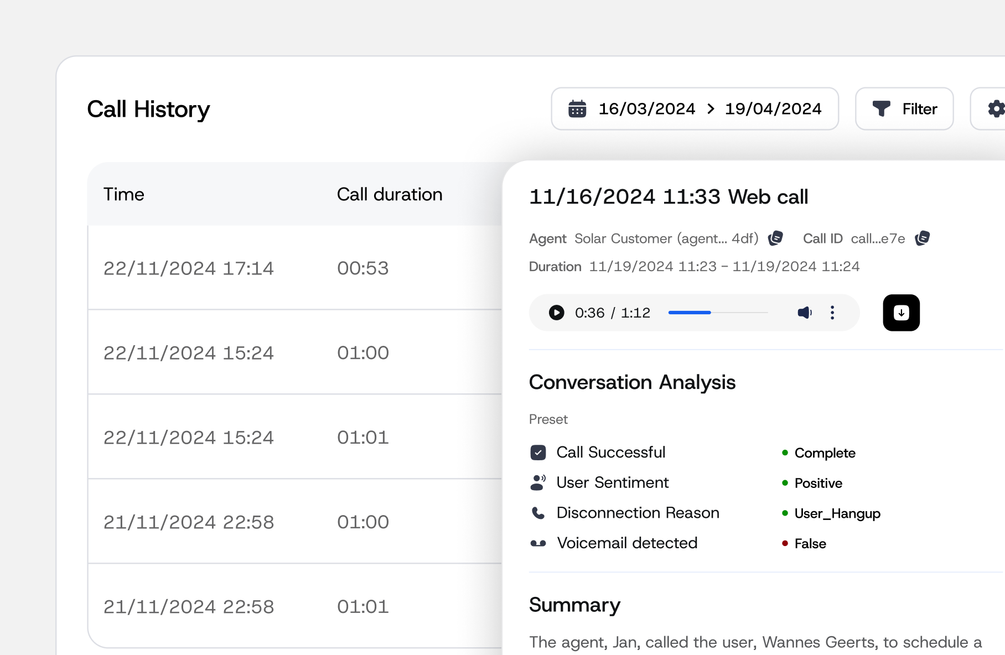Open the 22/11/2024 15:24 row with 01:01
The height and width of the screenshot is (655, 1005).
295,437
